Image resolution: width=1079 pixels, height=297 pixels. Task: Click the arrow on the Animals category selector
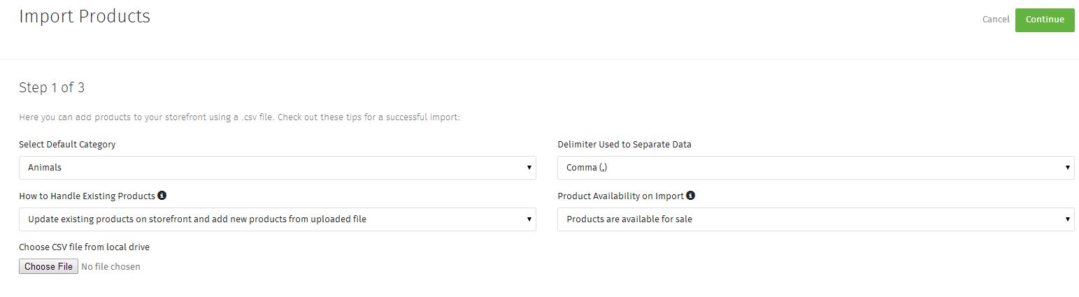tap(529, 168)
